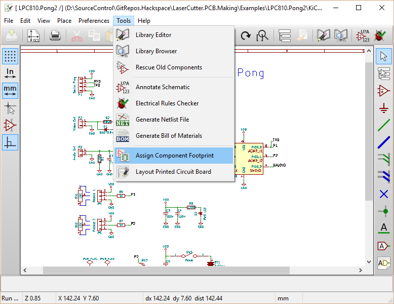Screen dimensions: 394x304
Task: Click the dx 142.24 dy 7.60 status field
Action: [209, 298]
